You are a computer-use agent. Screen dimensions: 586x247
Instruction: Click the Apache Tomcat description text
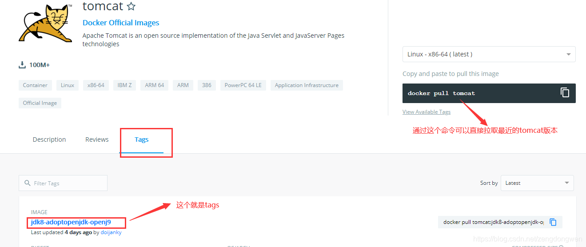[x=213, y=40]
